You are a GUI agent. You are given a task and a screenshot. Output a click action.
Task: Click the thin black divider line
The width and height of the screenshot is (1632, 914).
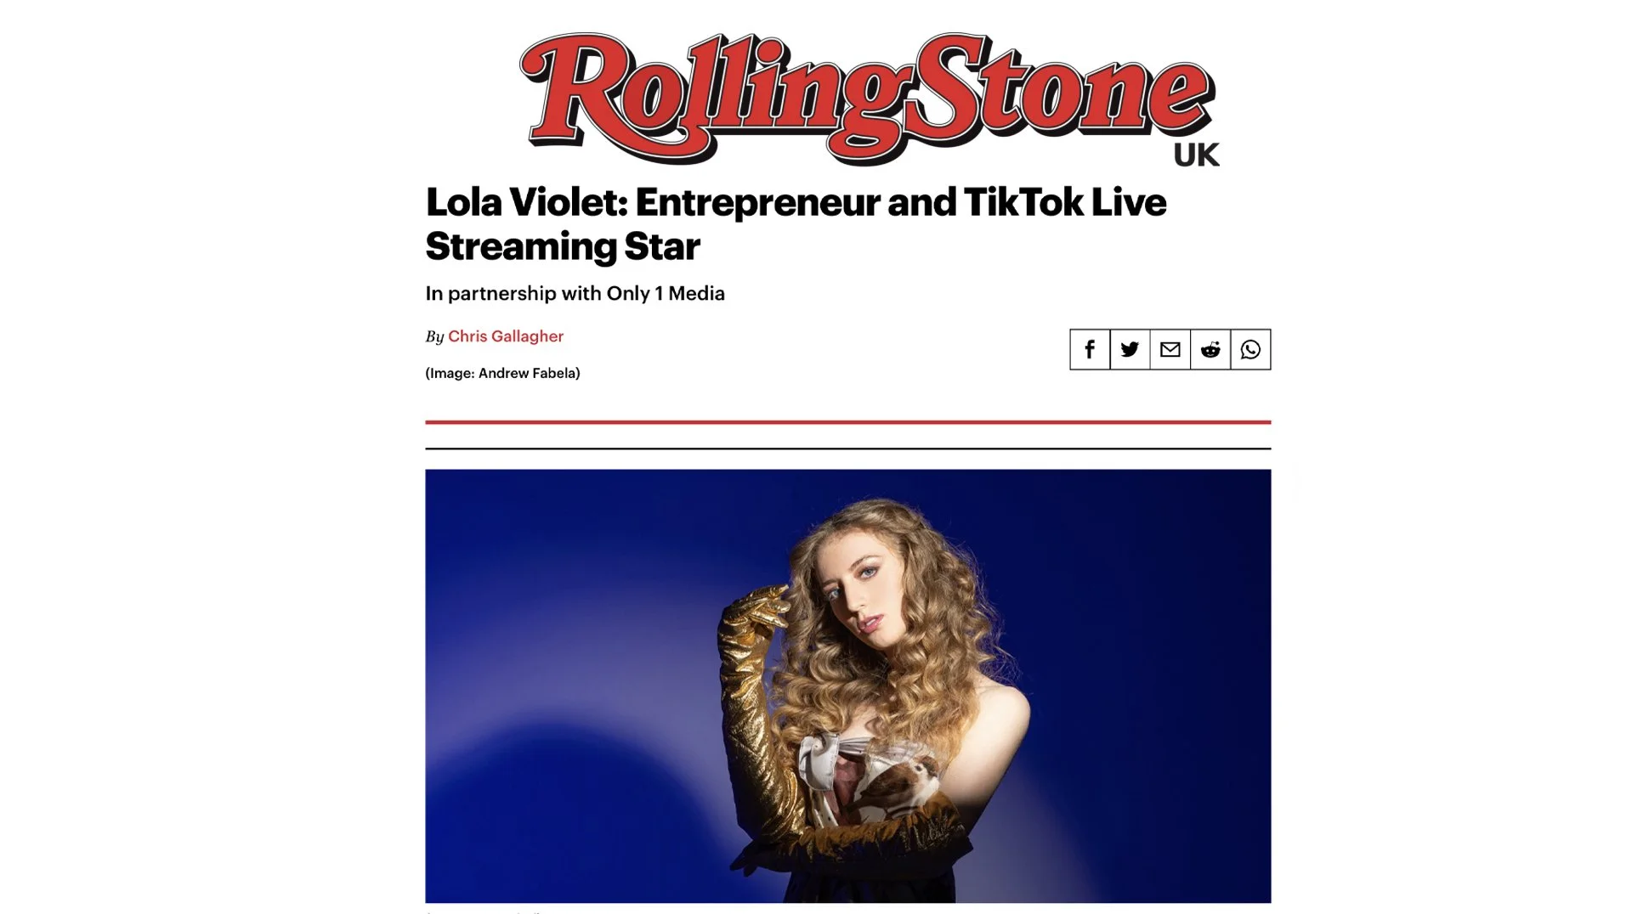848,448
